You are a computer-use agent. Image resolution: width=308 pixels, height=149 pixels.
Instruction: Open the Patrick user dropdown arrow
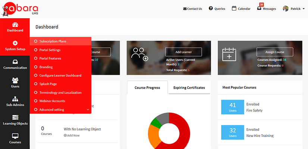304,9
